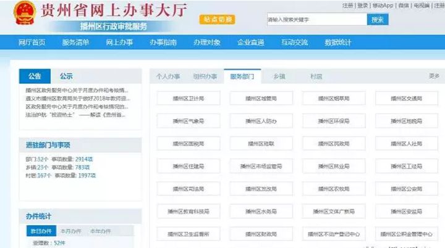This screenshot has width=445, height=248.
Task: Click the 站点切换 site switch button
Action: click(x=216, y=19)
